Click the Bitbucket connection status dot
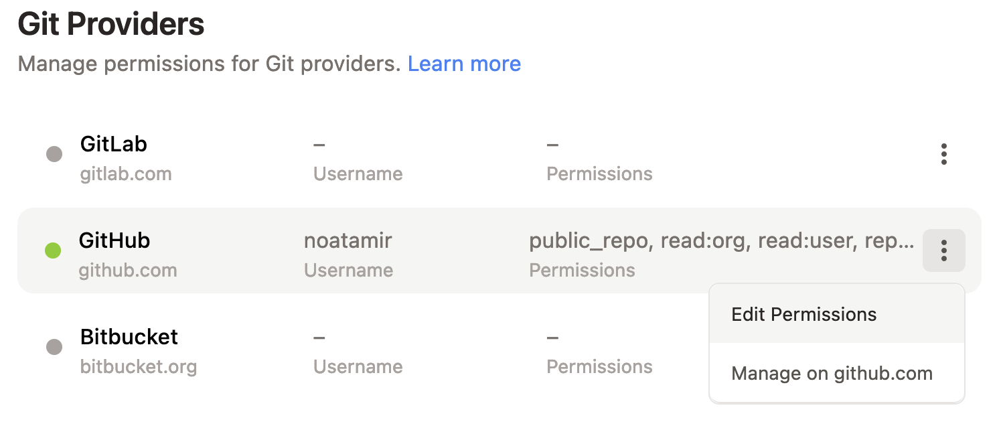 pyautogui.click(x=54, y=347)
